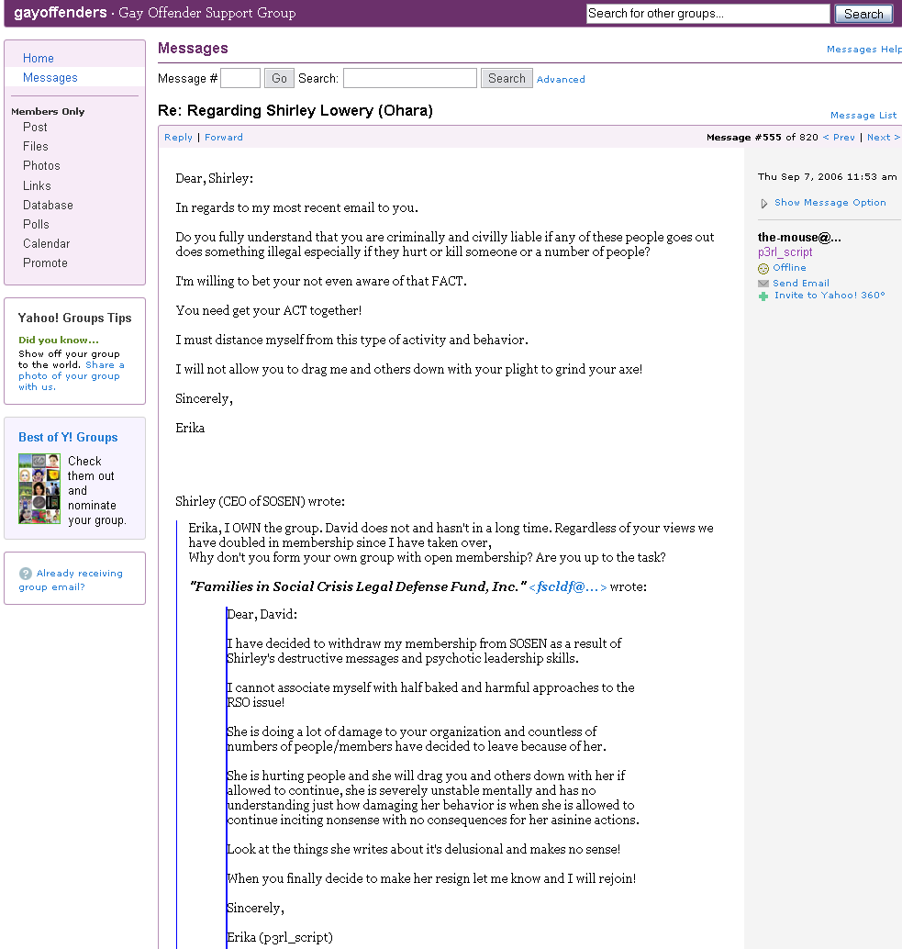Click the question mark help icon
Screen dimensions: 902x949
pyautogui.click(x=26, y=573)
